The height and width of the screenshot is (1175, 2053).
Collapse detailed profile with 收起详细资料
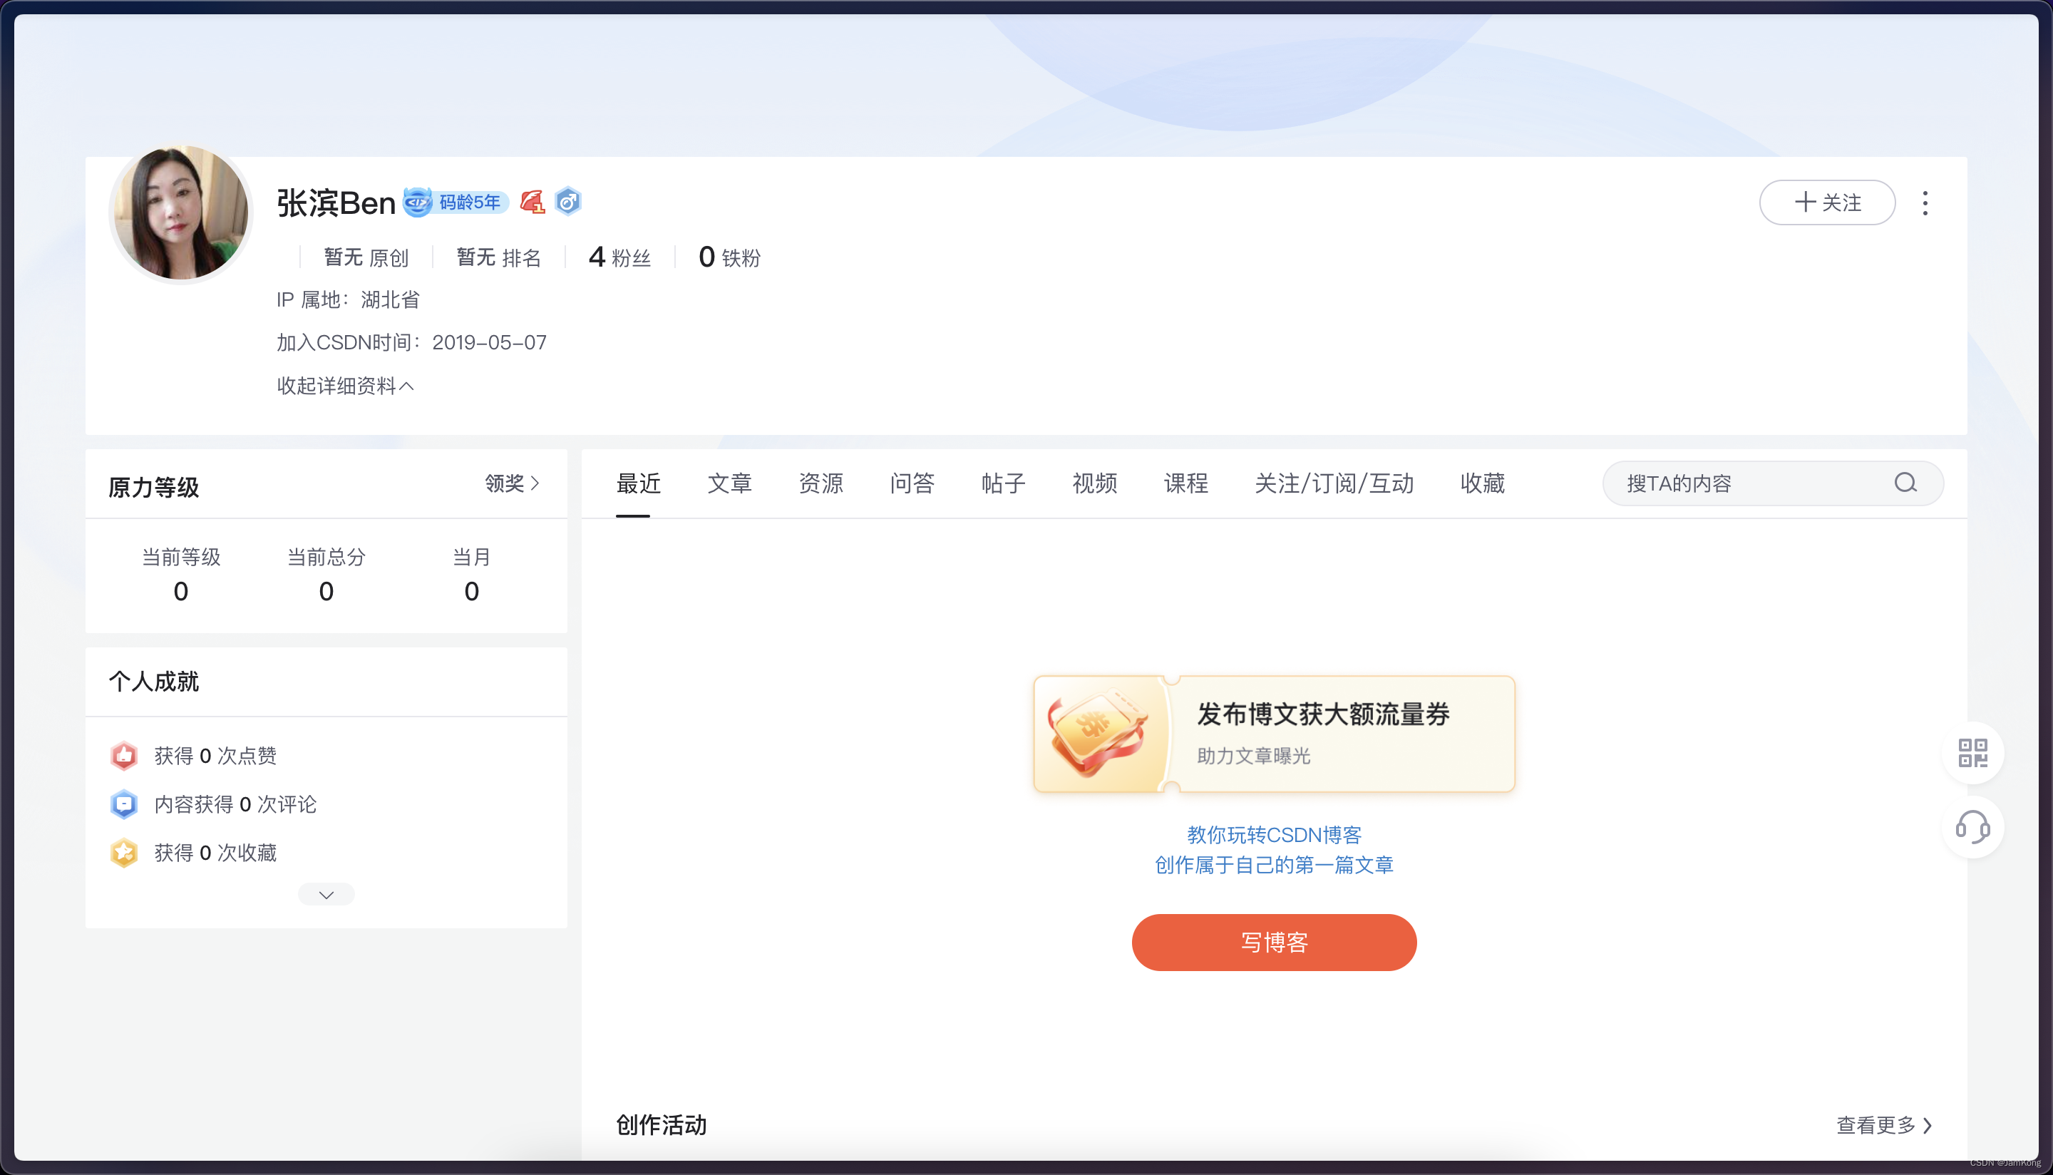click(345, 386)
